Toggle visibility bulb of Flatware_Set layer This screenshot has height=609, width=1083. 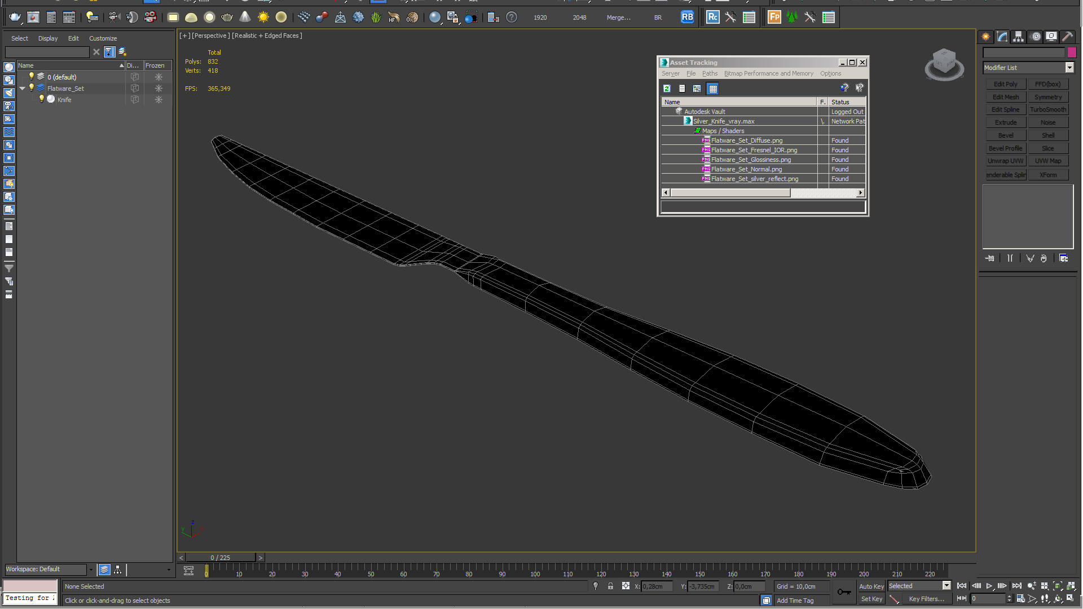(x=32, y=88)
